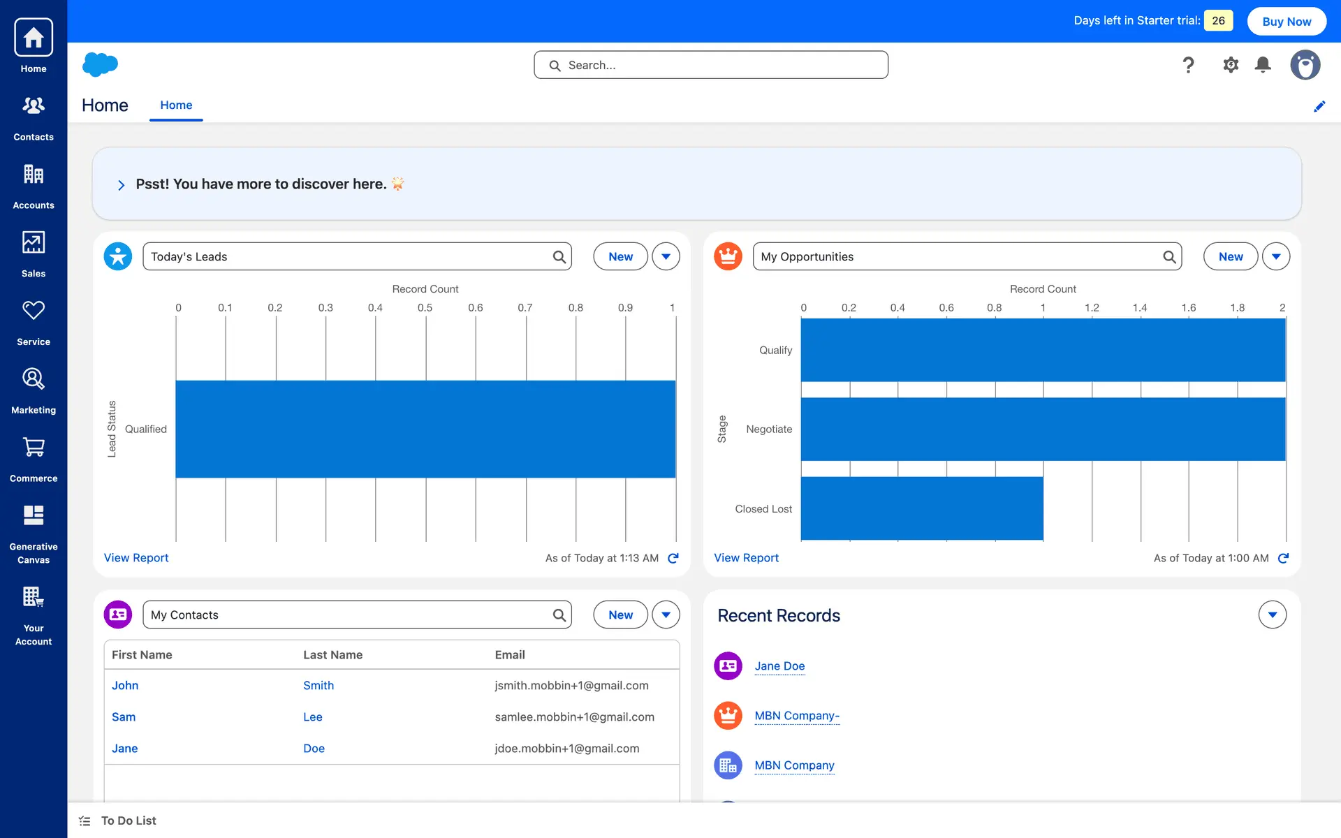The width and height of the screenshot is (1341, 838).
Task: Open the My Opportunities actions dropdown
Action: click(1276, 256)
